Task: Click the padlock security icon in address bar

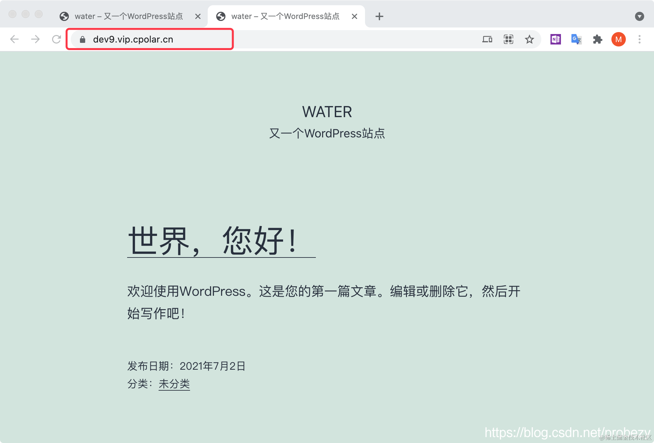Action: click(x=82, y=39)
